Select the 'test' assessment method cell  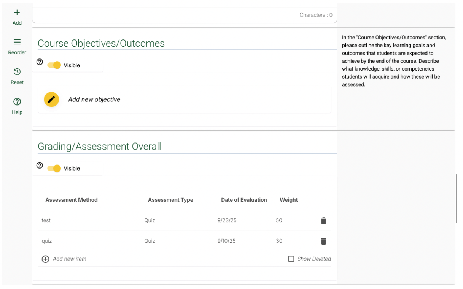tap(46, 221)
